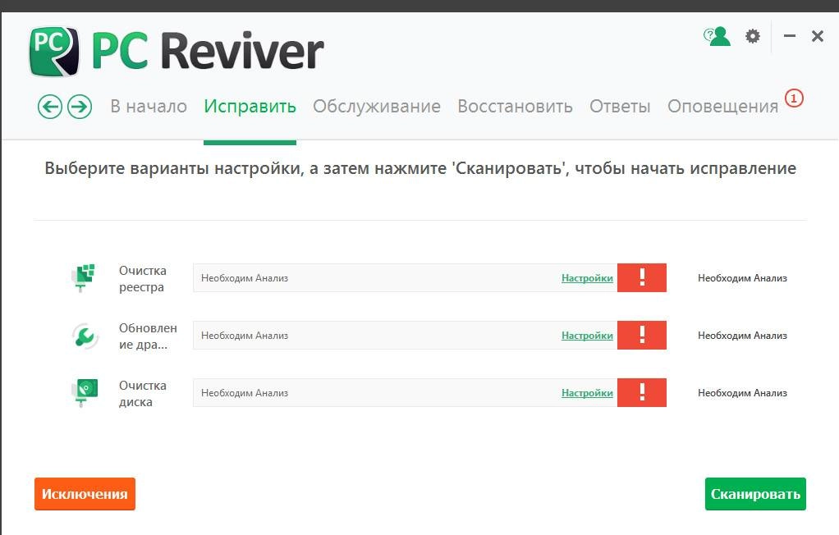
Task: Click the notifications badge showing 1
Action: tap(794, 98)
